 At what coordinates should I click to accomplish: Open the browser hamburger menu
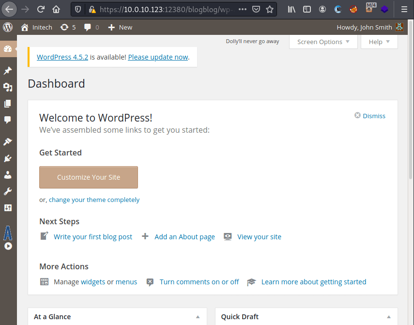(x=404, y=10)
